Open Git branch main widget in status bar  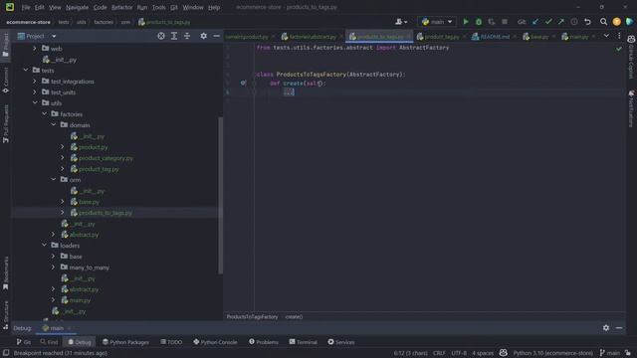tap(610, 353)
